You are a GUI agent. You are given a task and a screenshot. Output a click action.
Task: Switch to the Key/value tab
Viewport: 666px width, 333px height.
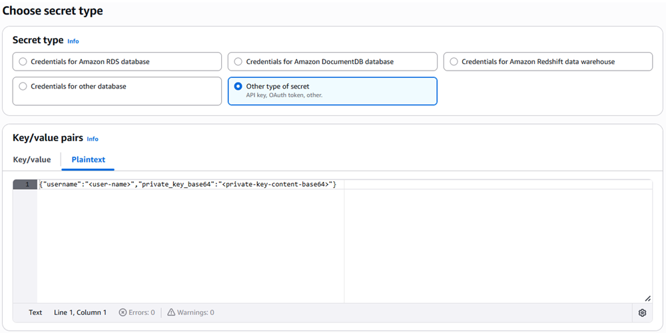tap(32, 160)
